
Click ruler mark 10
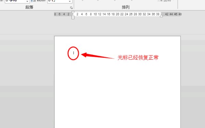pos(95,14)
